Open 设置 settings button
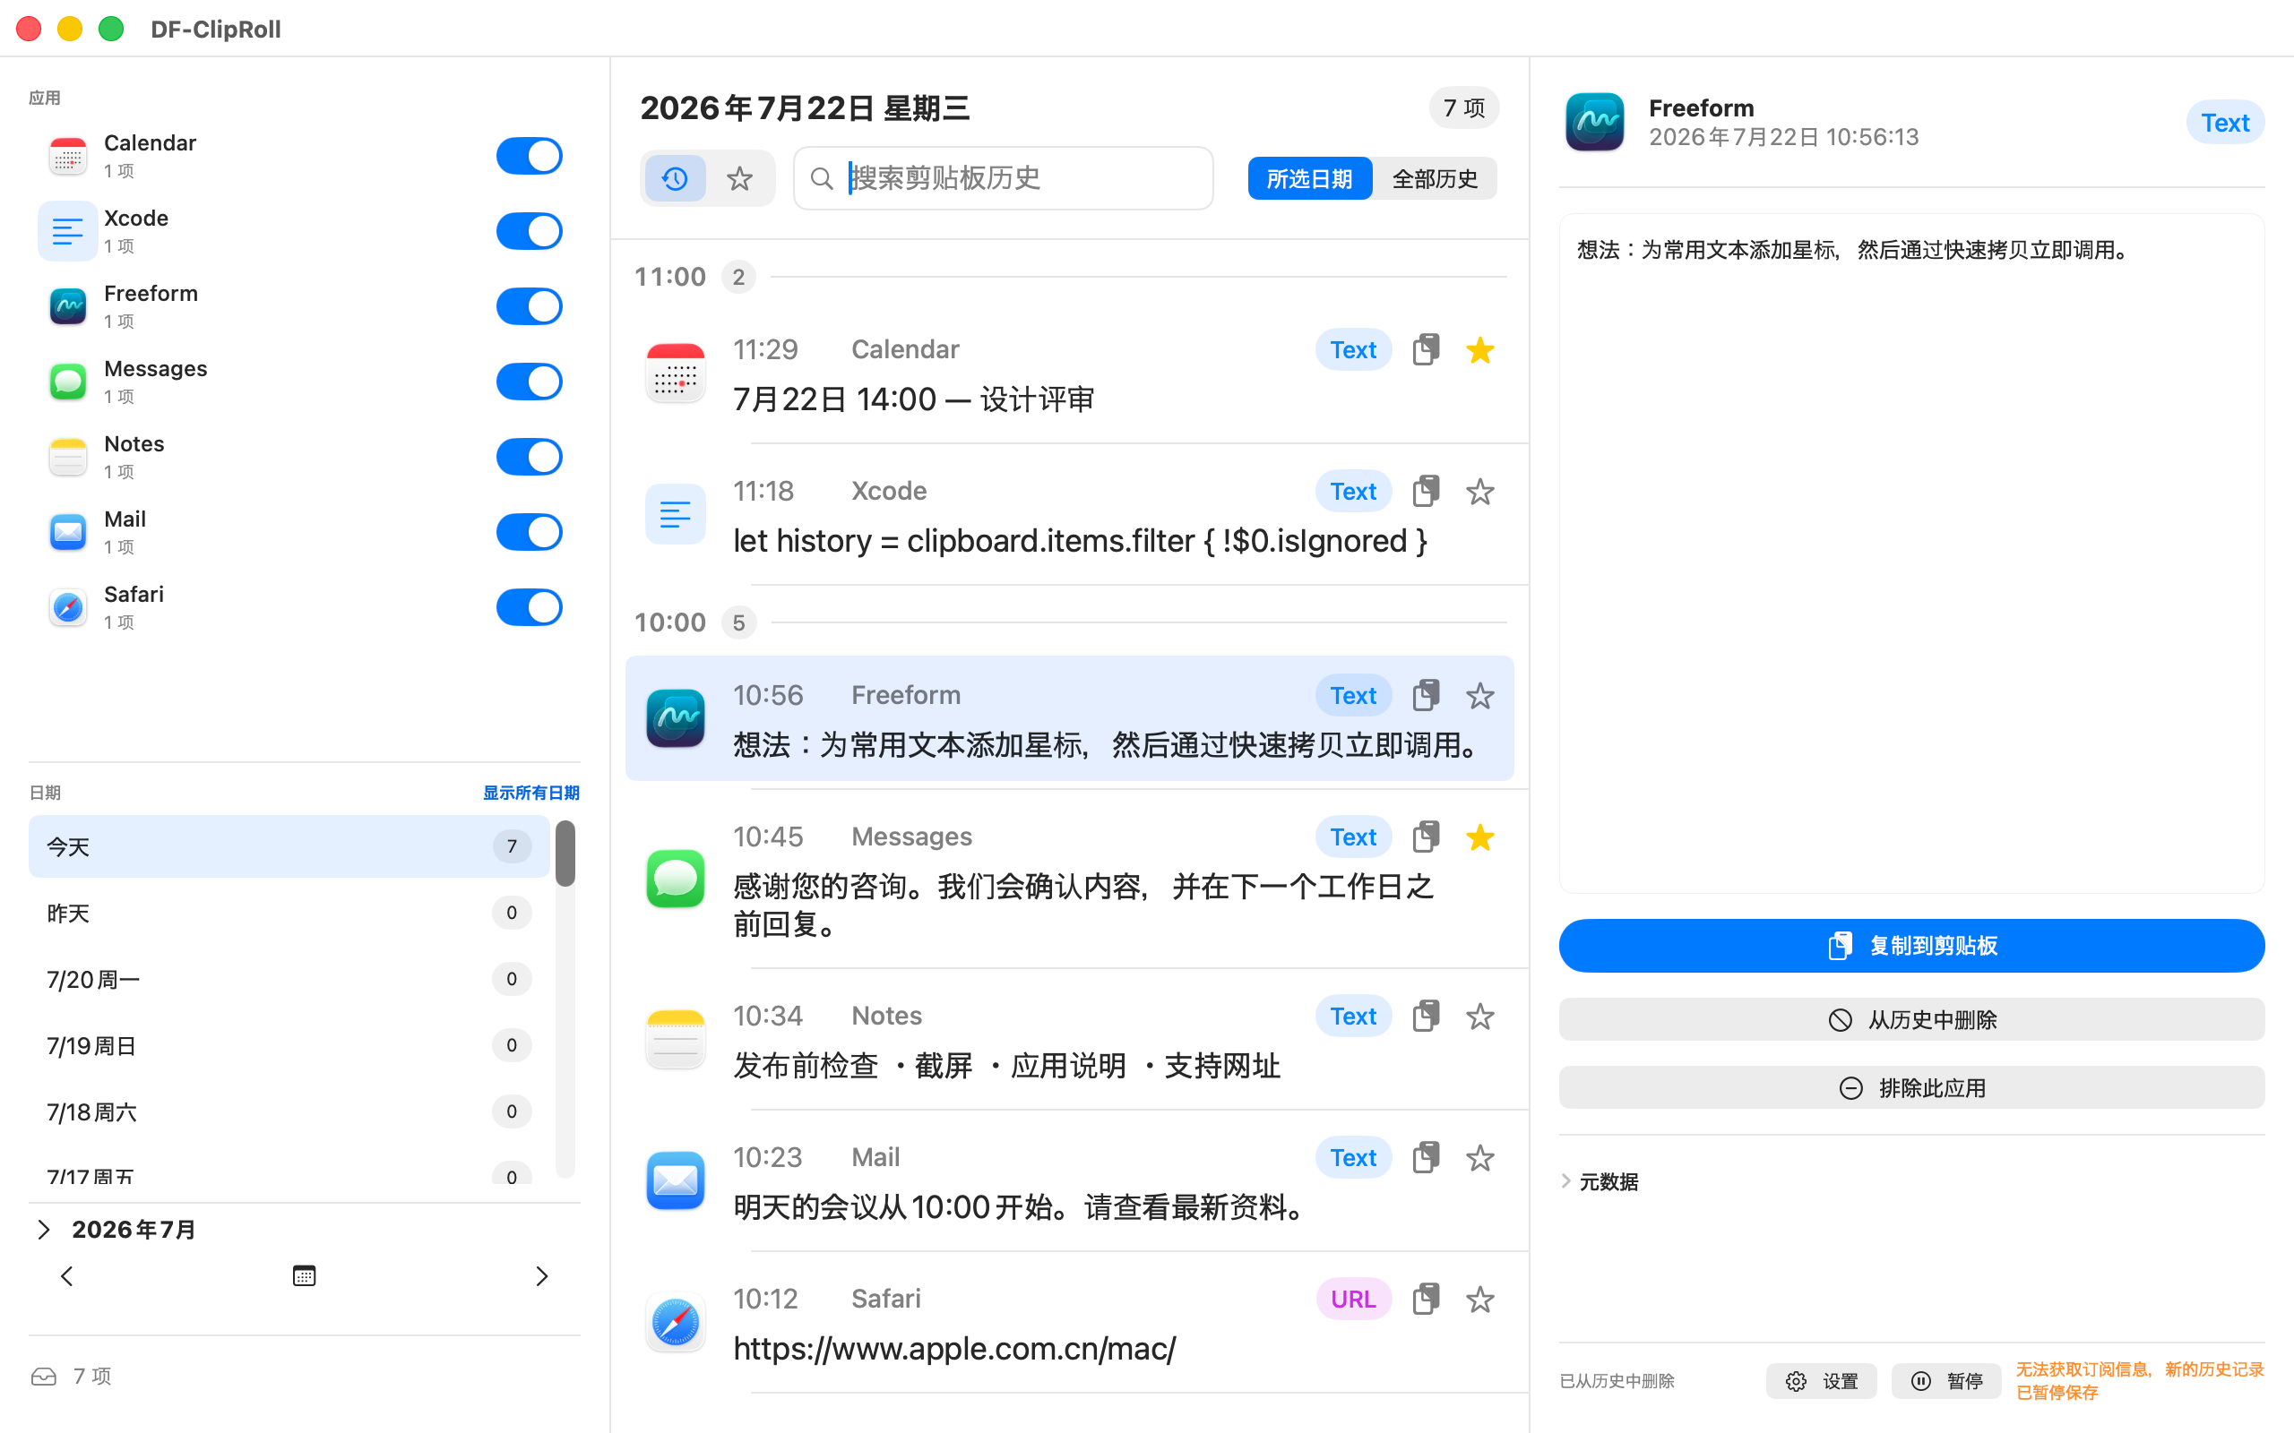 pos(1821,1381)
